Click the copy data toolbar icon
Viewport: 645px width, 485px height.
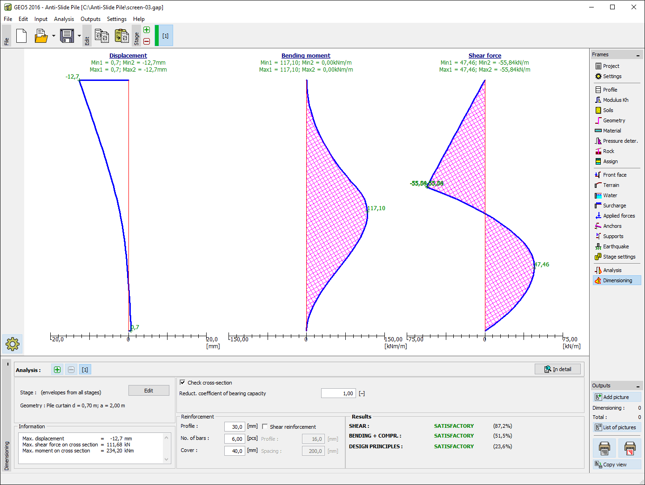101,36
